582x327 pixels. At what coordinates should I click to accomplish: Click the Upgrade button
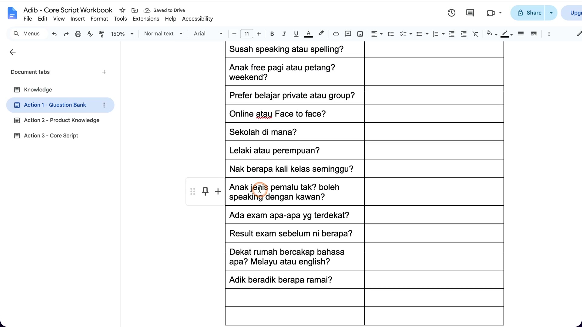tap(572, 13)
